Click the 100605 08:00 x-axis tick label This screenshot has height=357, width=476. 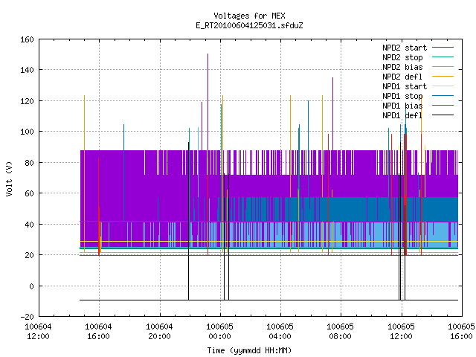(341, 332)
